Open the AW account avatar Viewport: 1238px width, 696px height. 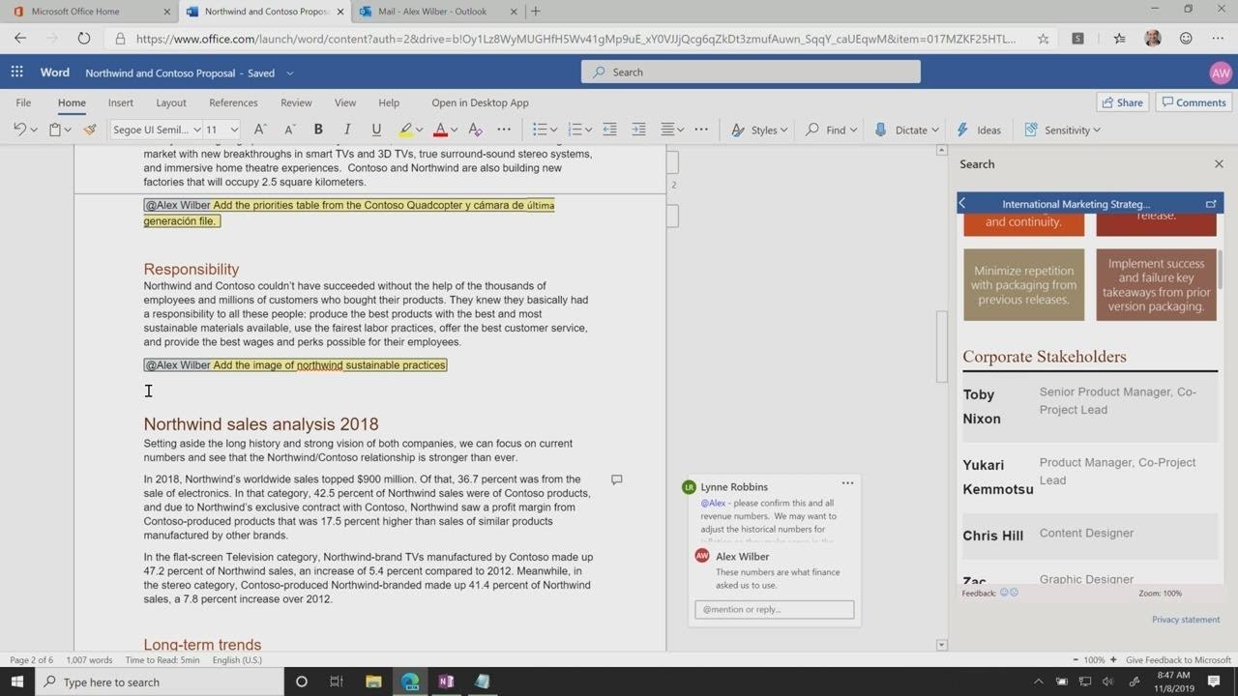click(1221, 72)
